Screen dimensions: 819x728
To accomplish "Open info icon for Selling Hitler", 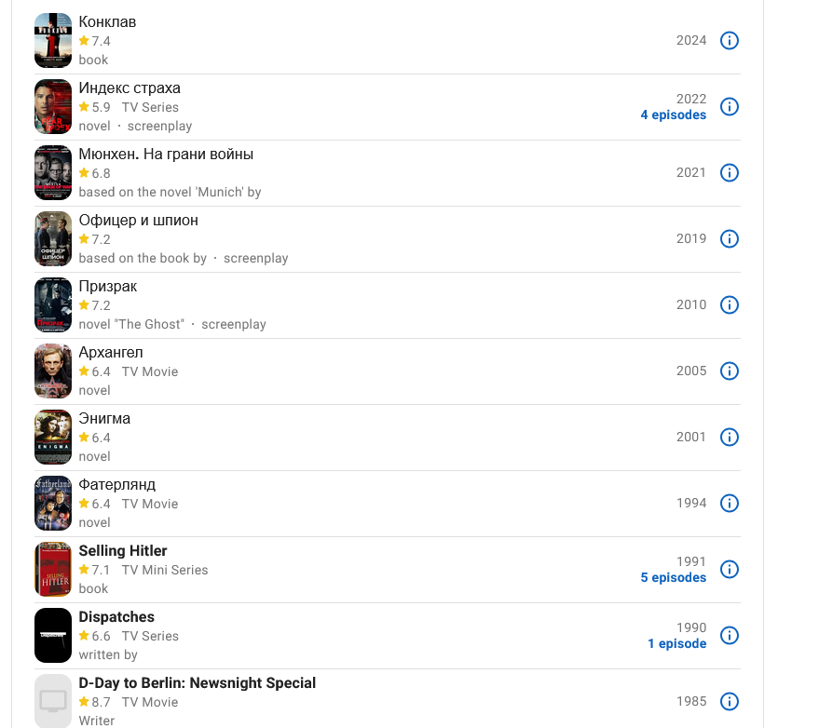I will click(730, 570).
